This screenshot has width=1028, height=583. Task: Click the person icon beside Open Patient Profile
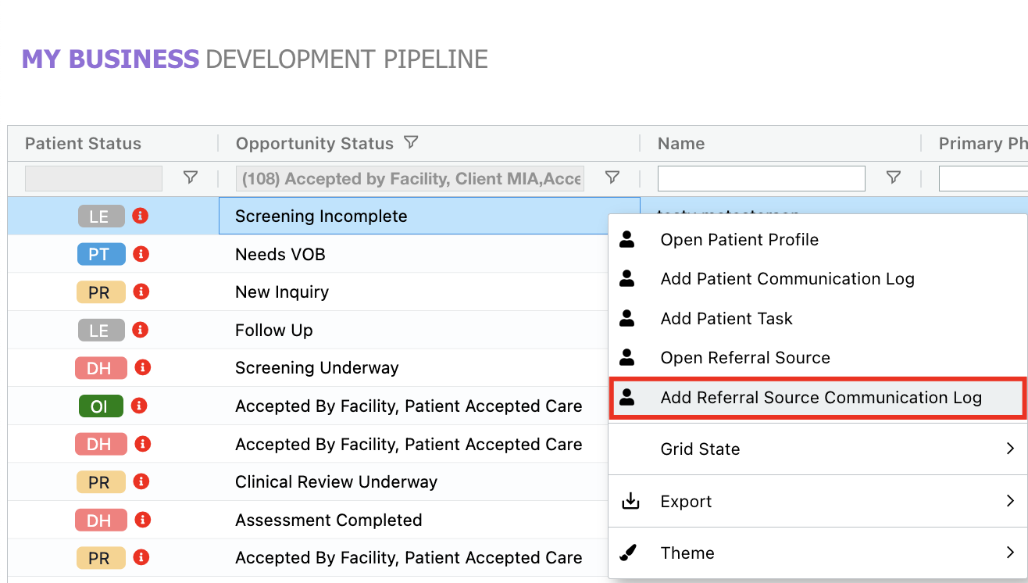(627, 239)
